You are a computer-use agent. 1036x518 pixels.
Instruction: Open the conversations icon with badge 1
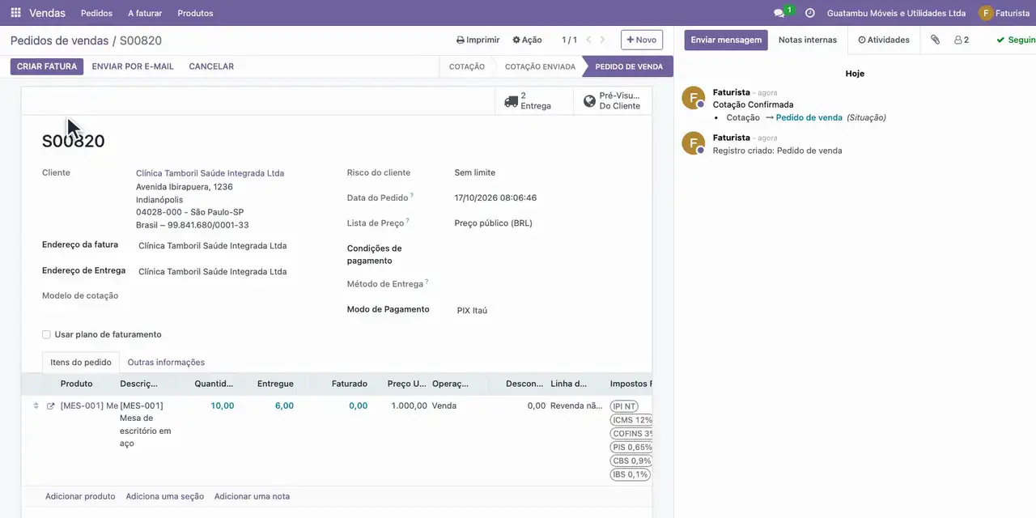(783, 13)
